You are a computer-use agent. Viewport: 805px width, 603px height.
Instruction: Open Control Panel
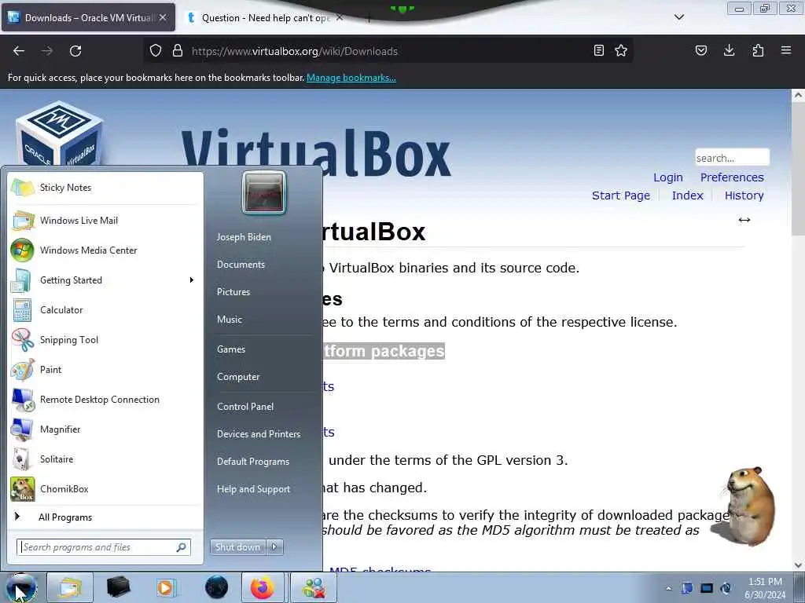tap(245, 407)
